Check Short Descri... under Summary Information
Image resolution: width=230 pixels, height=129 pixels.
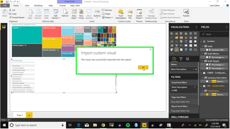pos(207,81)
